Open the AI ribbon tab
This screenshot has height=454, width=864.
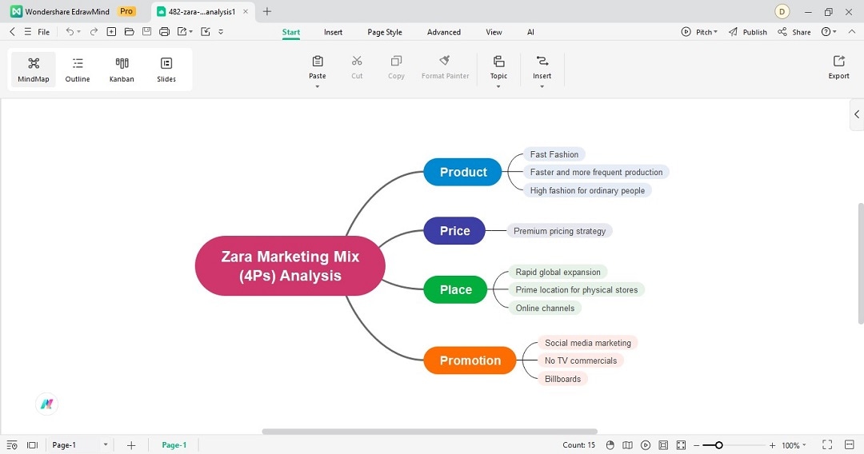[530, 32]
